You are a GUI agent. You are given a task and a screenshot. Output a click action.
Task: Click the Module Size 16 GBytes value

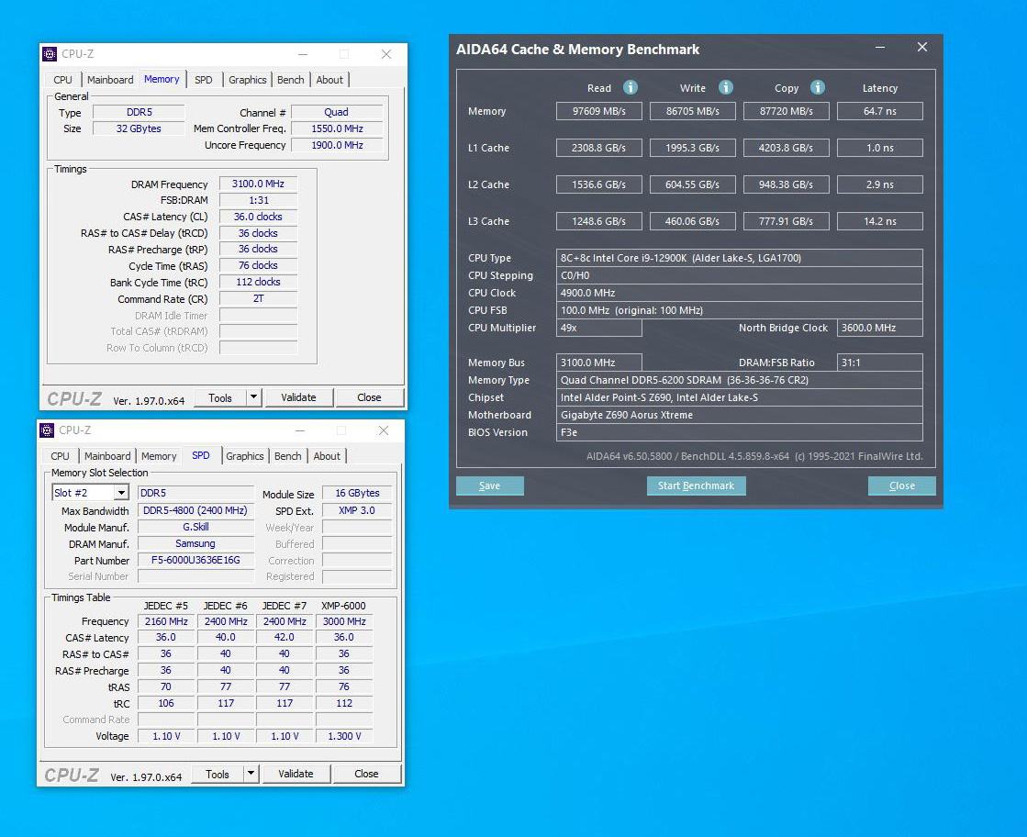pos(358,493)
